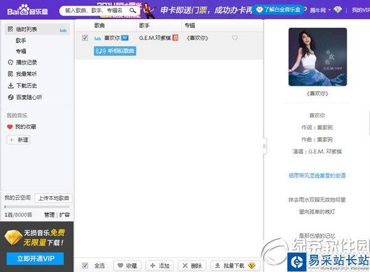
Task: Click the red badge after 邓紫棋
Action: [175, 38]
